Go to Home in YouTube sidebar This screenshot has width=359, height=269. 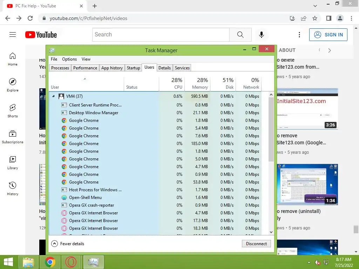point(13,59)
